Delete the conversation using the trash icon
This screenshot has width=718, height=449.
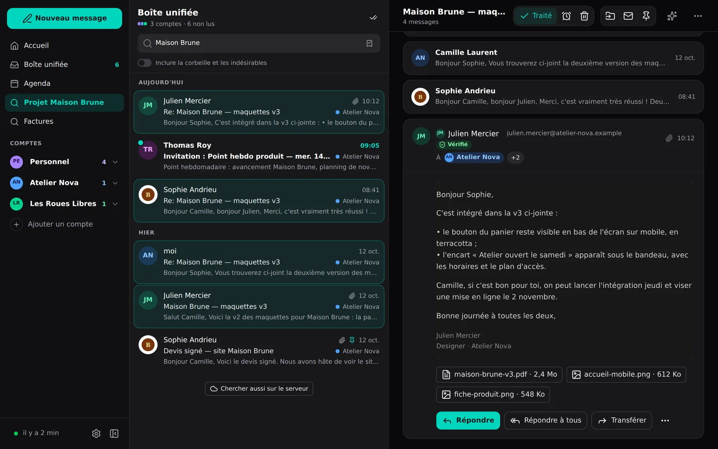(x=584, y=16)
